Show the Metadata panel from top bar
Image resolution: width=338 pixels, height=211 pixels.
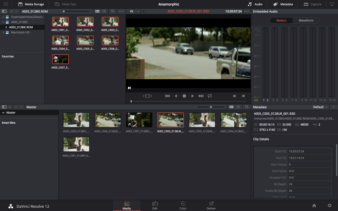pos(283,4)
